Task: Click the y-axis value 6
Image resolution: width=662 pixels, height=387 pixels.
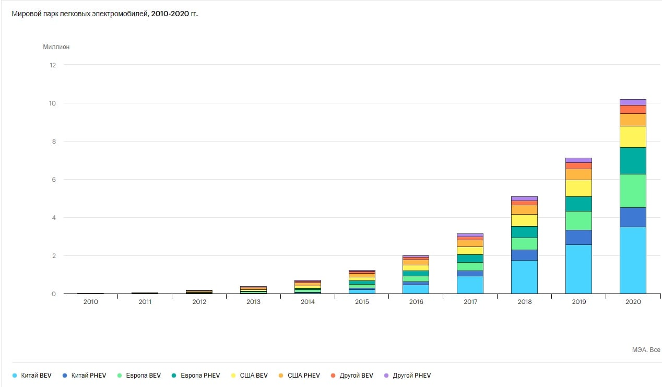Action: [x=53, y=180]
